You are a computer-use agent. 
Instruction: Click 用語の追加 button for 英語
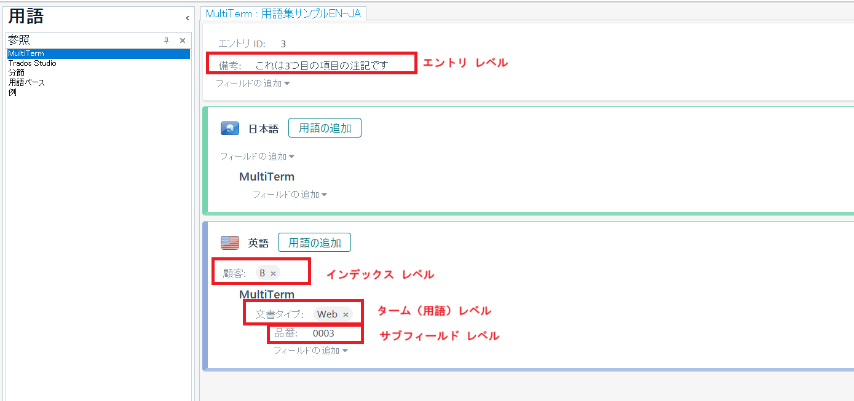314,243
